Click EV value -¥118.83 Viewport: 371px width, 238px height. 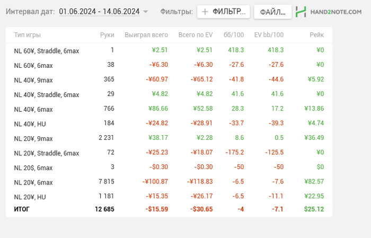tap(200, 182)
